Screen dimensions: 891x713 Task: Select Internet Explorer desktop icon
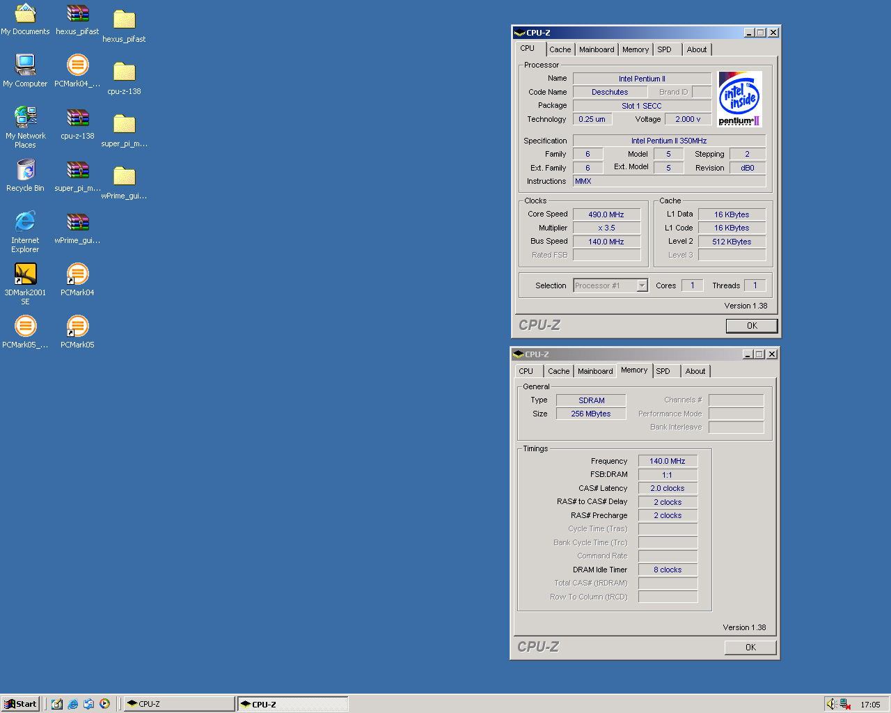point(25,232)
